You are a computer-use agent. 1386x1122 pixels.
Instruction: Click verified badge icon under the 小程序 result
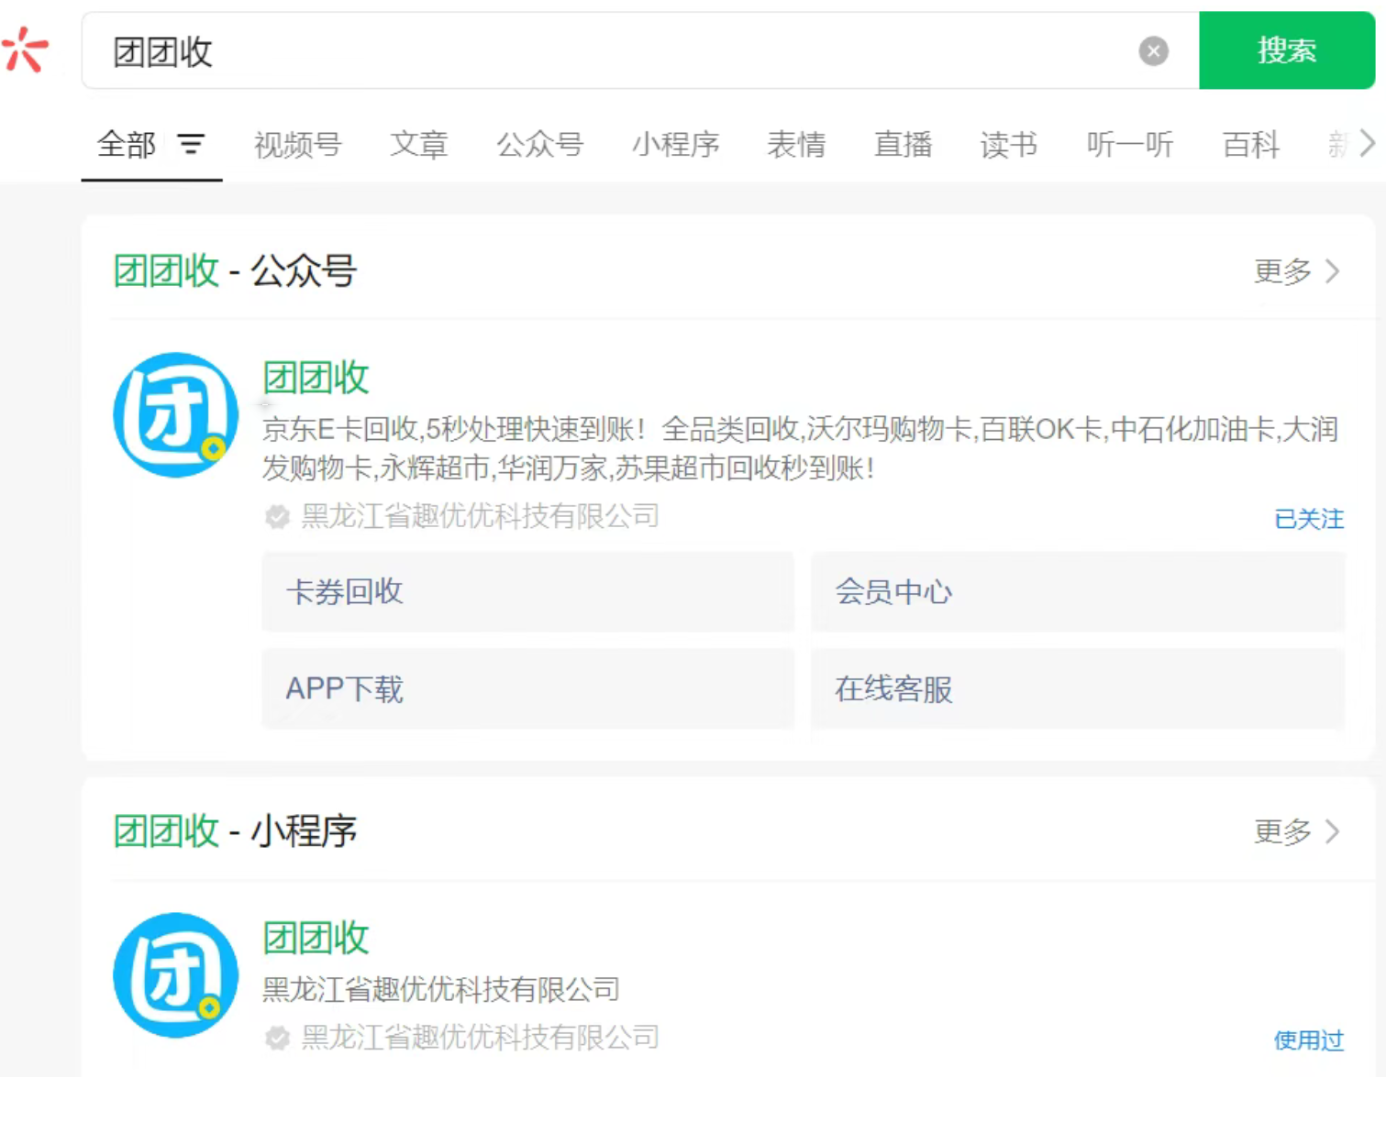(x=277, y=1038)
